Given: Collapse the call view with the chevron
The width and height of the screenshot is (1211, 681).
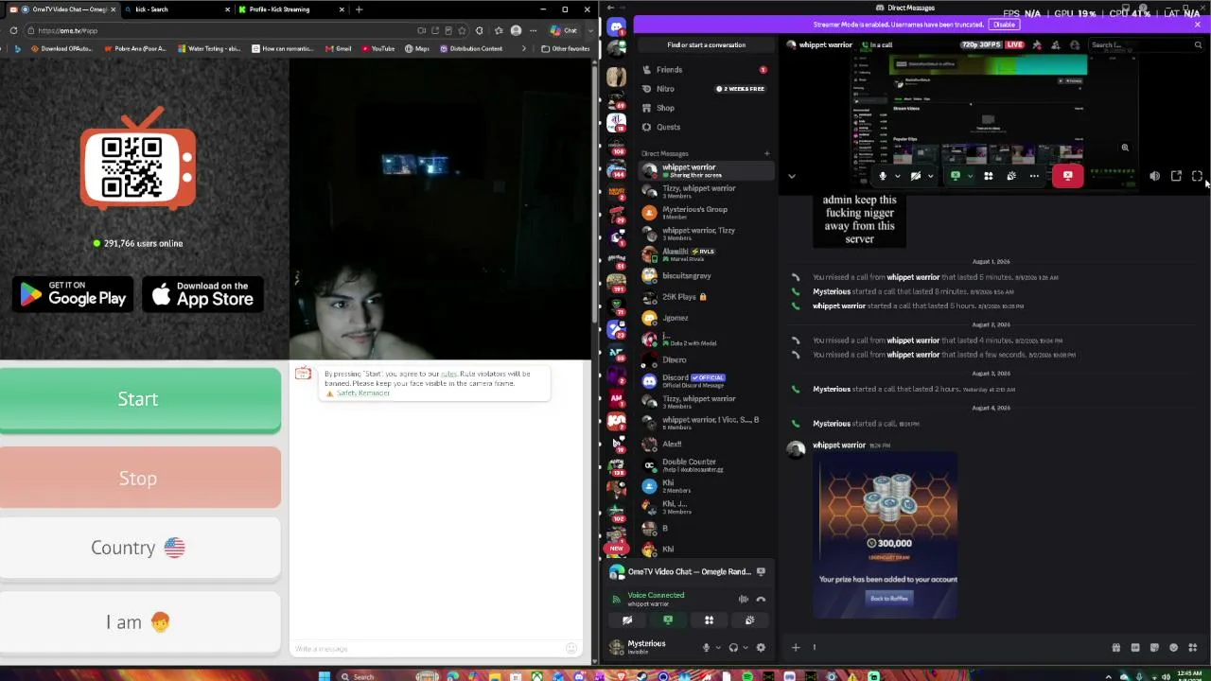Looking at the screenshot, I should [x=792, y=176].
